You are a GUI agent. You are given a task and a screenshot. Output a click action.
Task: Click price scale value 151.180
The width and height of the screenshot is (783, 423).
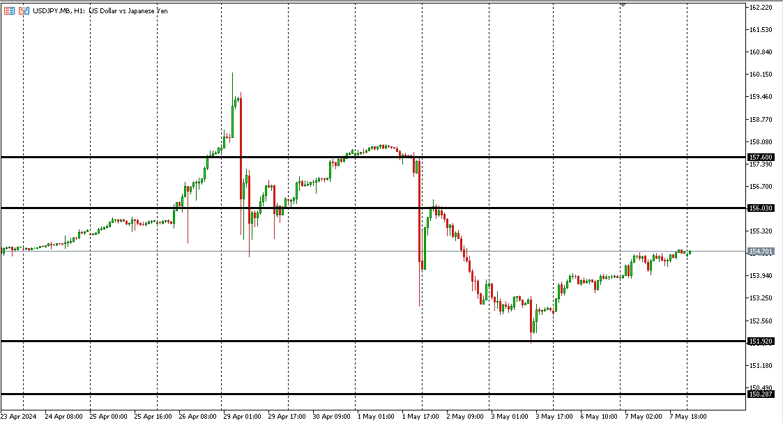point(761,366)
